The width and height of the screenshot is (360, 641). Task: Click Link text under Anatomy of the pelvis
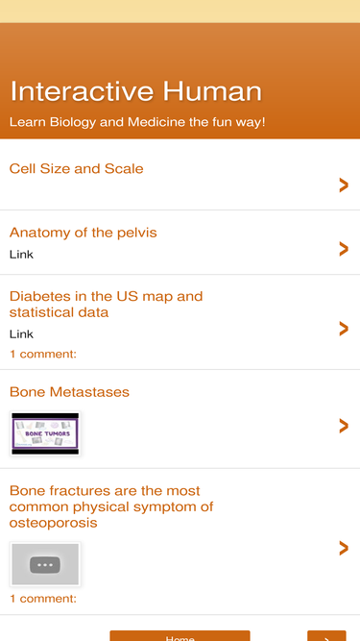pos(21,255)
